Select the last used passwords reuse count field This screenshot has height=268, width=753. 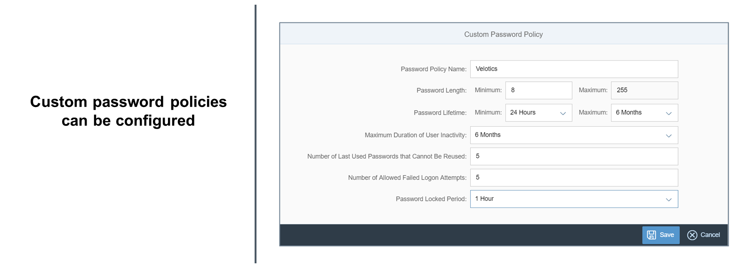click(x=574, y=156)
